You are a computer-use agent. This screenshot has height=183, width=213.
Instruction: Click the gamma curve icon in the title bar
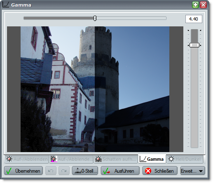[x=6, y=5]
